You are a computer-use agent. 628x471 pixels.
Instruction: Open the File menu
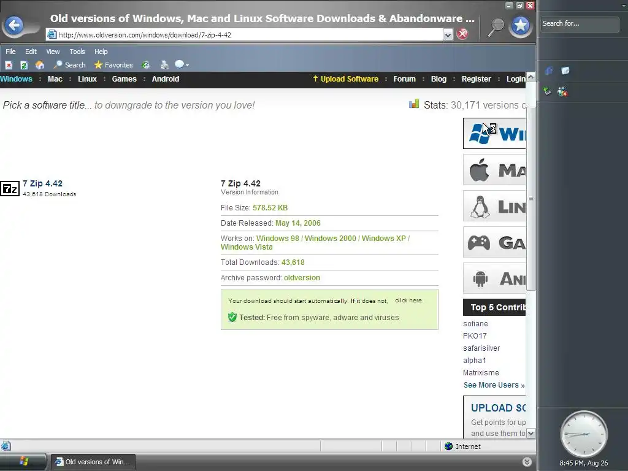tap(10, 52)
